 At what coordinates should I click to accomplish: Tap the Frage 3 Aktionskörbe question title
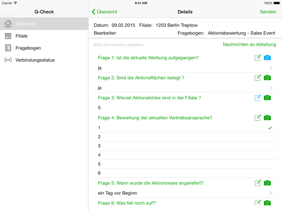(x=149, y=98)
